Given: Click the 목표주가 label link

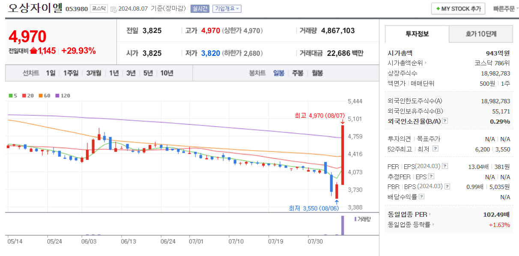Looking at the screenshot, I should click(428, 139).
